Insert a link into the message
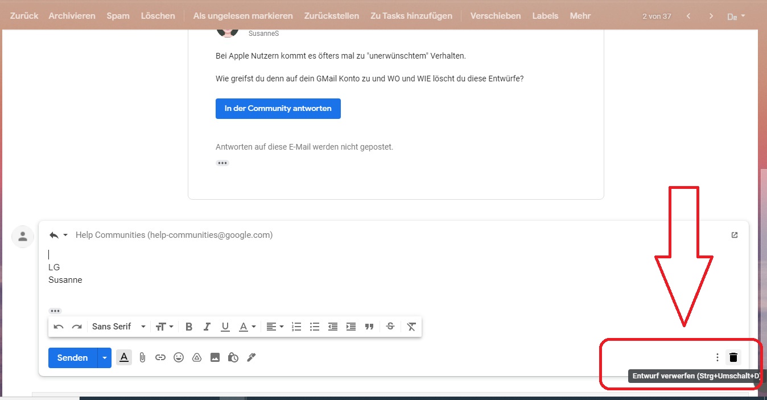Image resolution: width=767 pixels, height=400 pixels. (160, 357)
